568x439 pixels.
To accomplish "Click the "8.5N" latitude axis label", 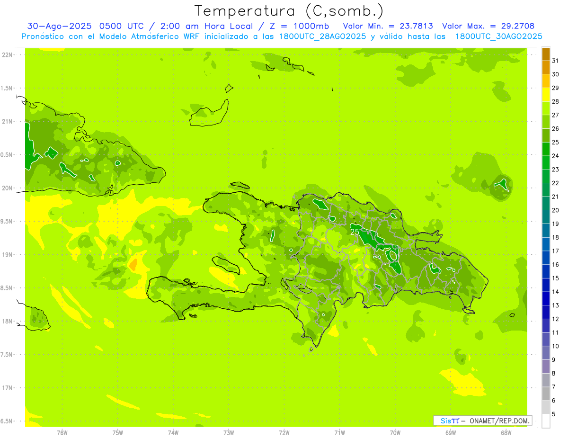I will [7, 288].
